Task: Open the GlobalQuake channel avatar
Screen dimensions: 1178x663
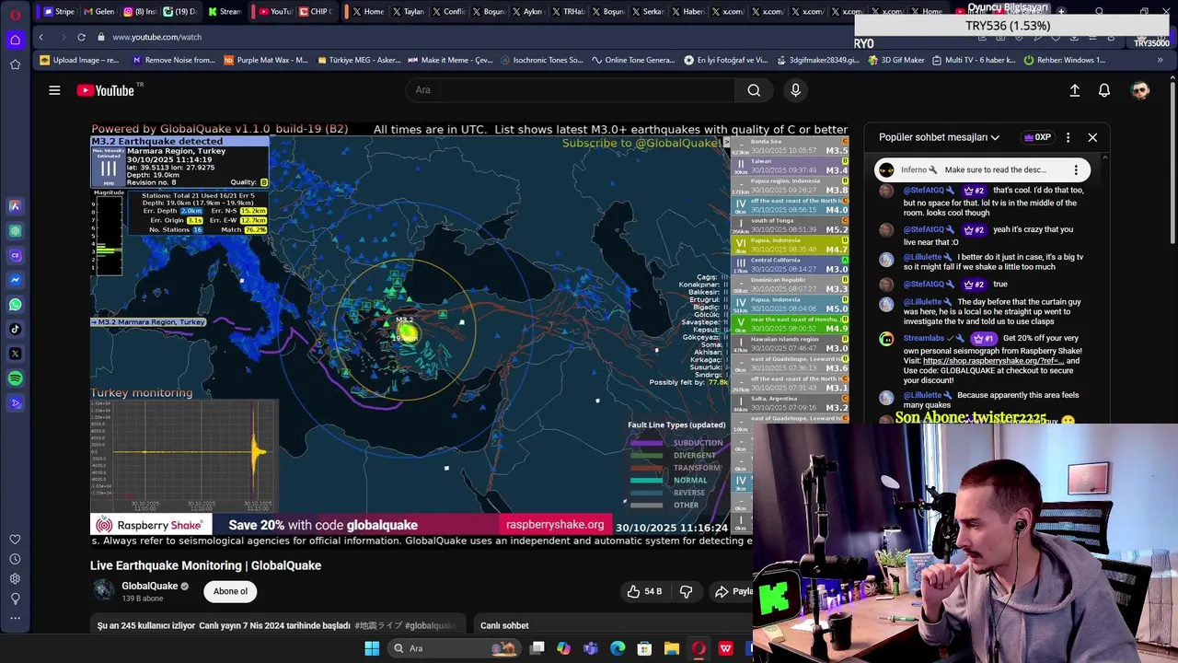Action: (104, 590)
